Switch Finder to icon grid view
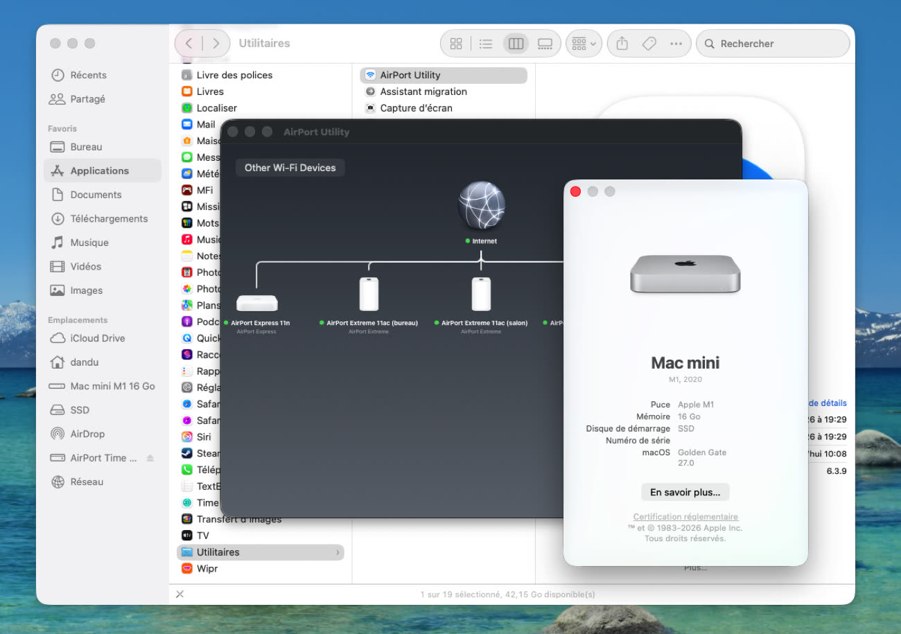The image size is (901, 634). point(456,44)
